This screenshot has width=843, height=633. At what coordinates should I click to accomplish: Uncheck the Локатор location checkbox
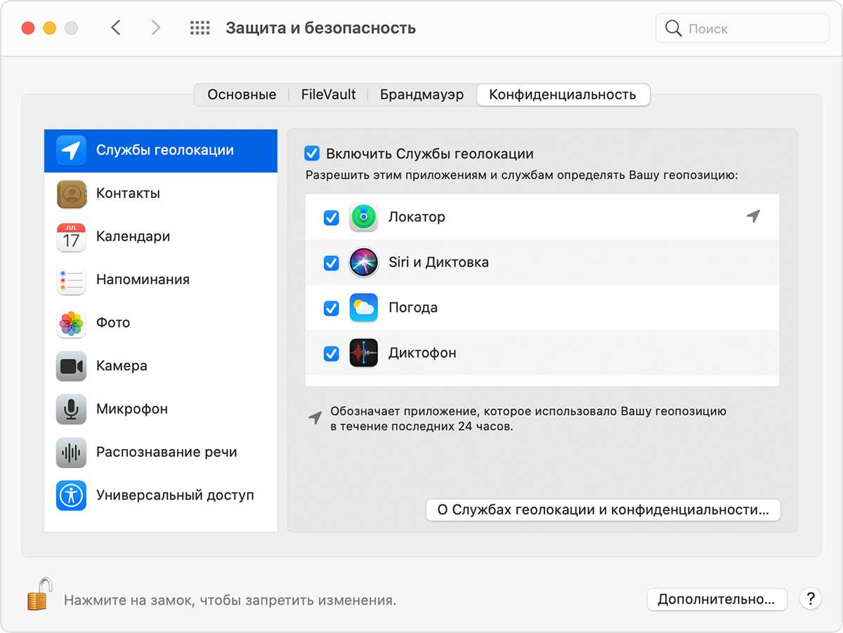point(331,218)
